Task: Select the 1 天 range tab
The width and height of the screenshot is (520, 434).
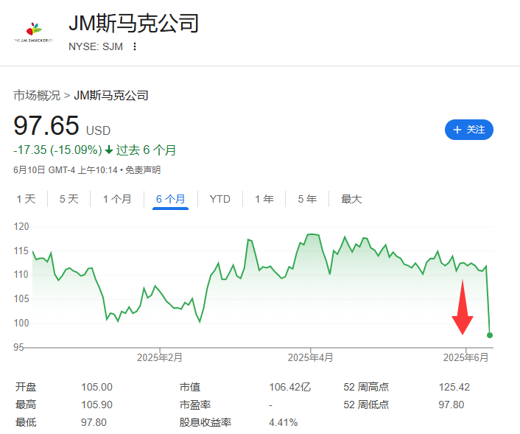Action: [26, 199]
